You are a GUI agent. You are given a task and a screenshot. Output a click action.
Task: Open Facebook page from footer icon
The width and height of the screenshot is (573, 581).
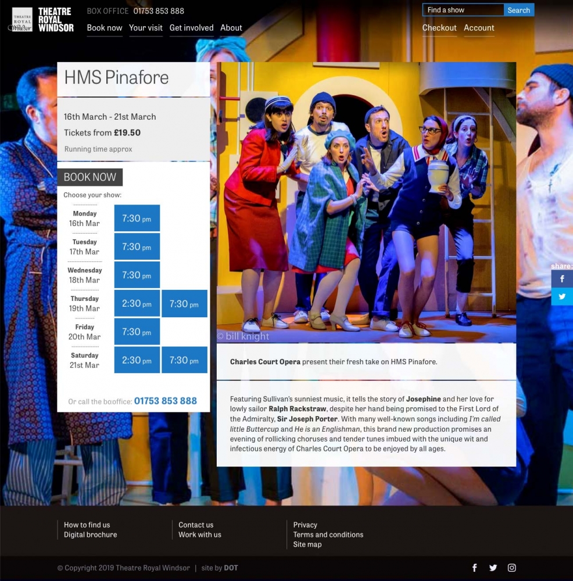(474, 568)
